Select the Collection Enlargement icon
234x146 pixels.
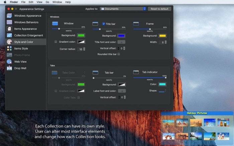click(x=9, y=35)
